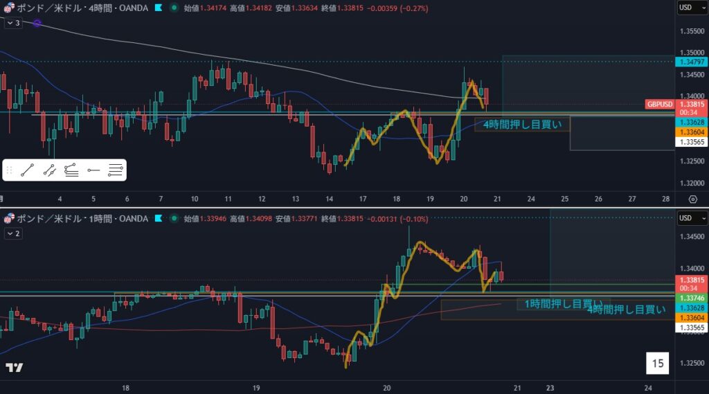Click the GBPUSD price label on the scale

659,105
